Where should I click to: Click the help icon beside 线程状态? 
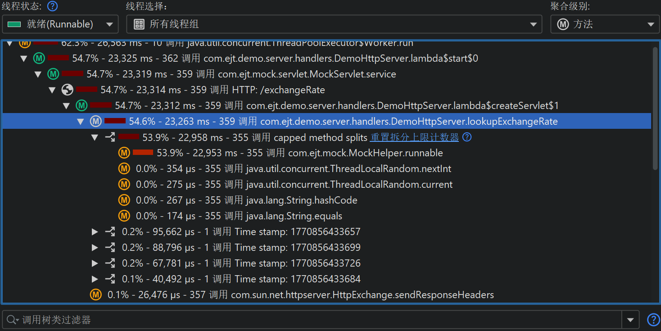tap(53, 6)
